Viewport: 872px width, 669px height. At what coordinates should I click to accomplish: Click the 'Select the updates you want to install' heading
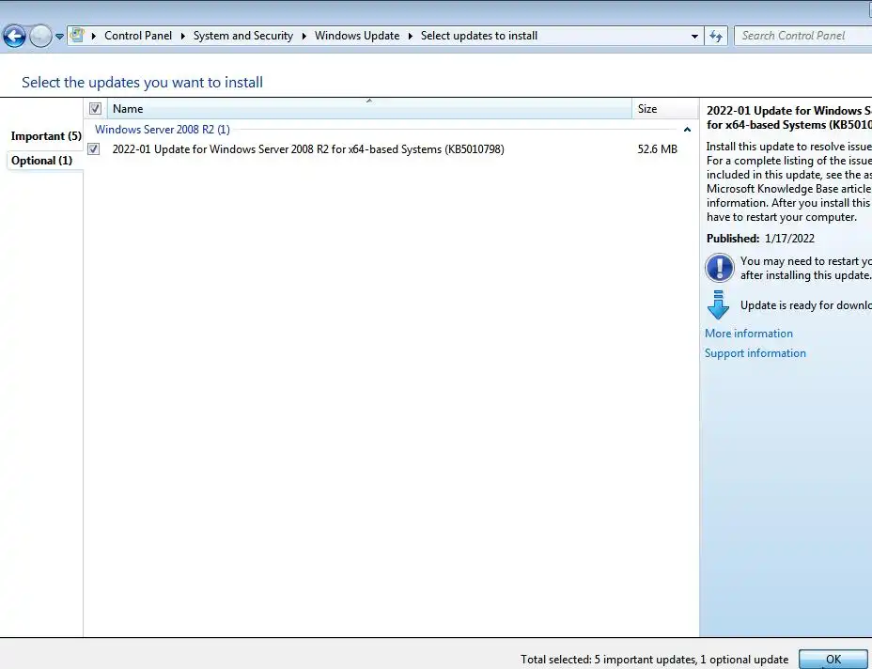pyautogui.click(x=143, y=83)
